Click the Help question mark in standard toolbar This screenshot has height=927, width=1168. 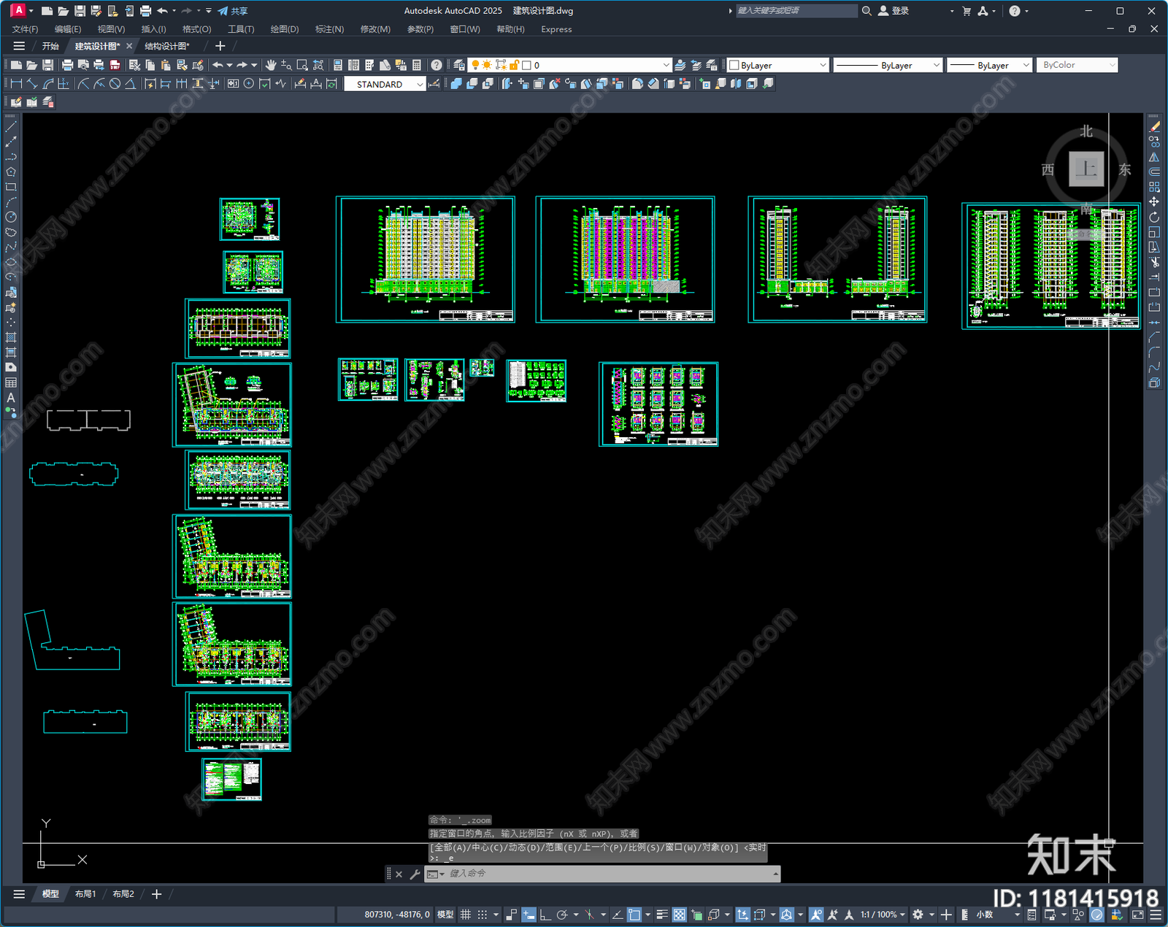click(437, 65)
